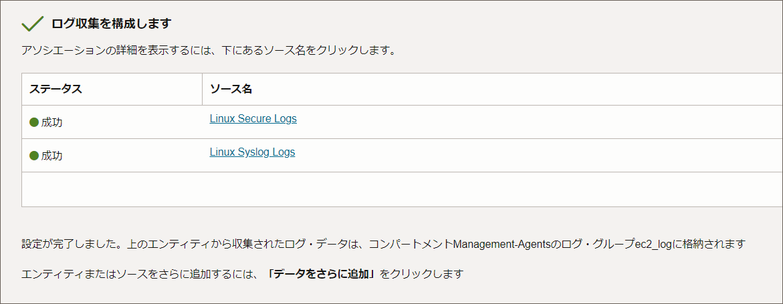
Task: Click empty status cell in the last table row
Action: click(x=112, y=189)
